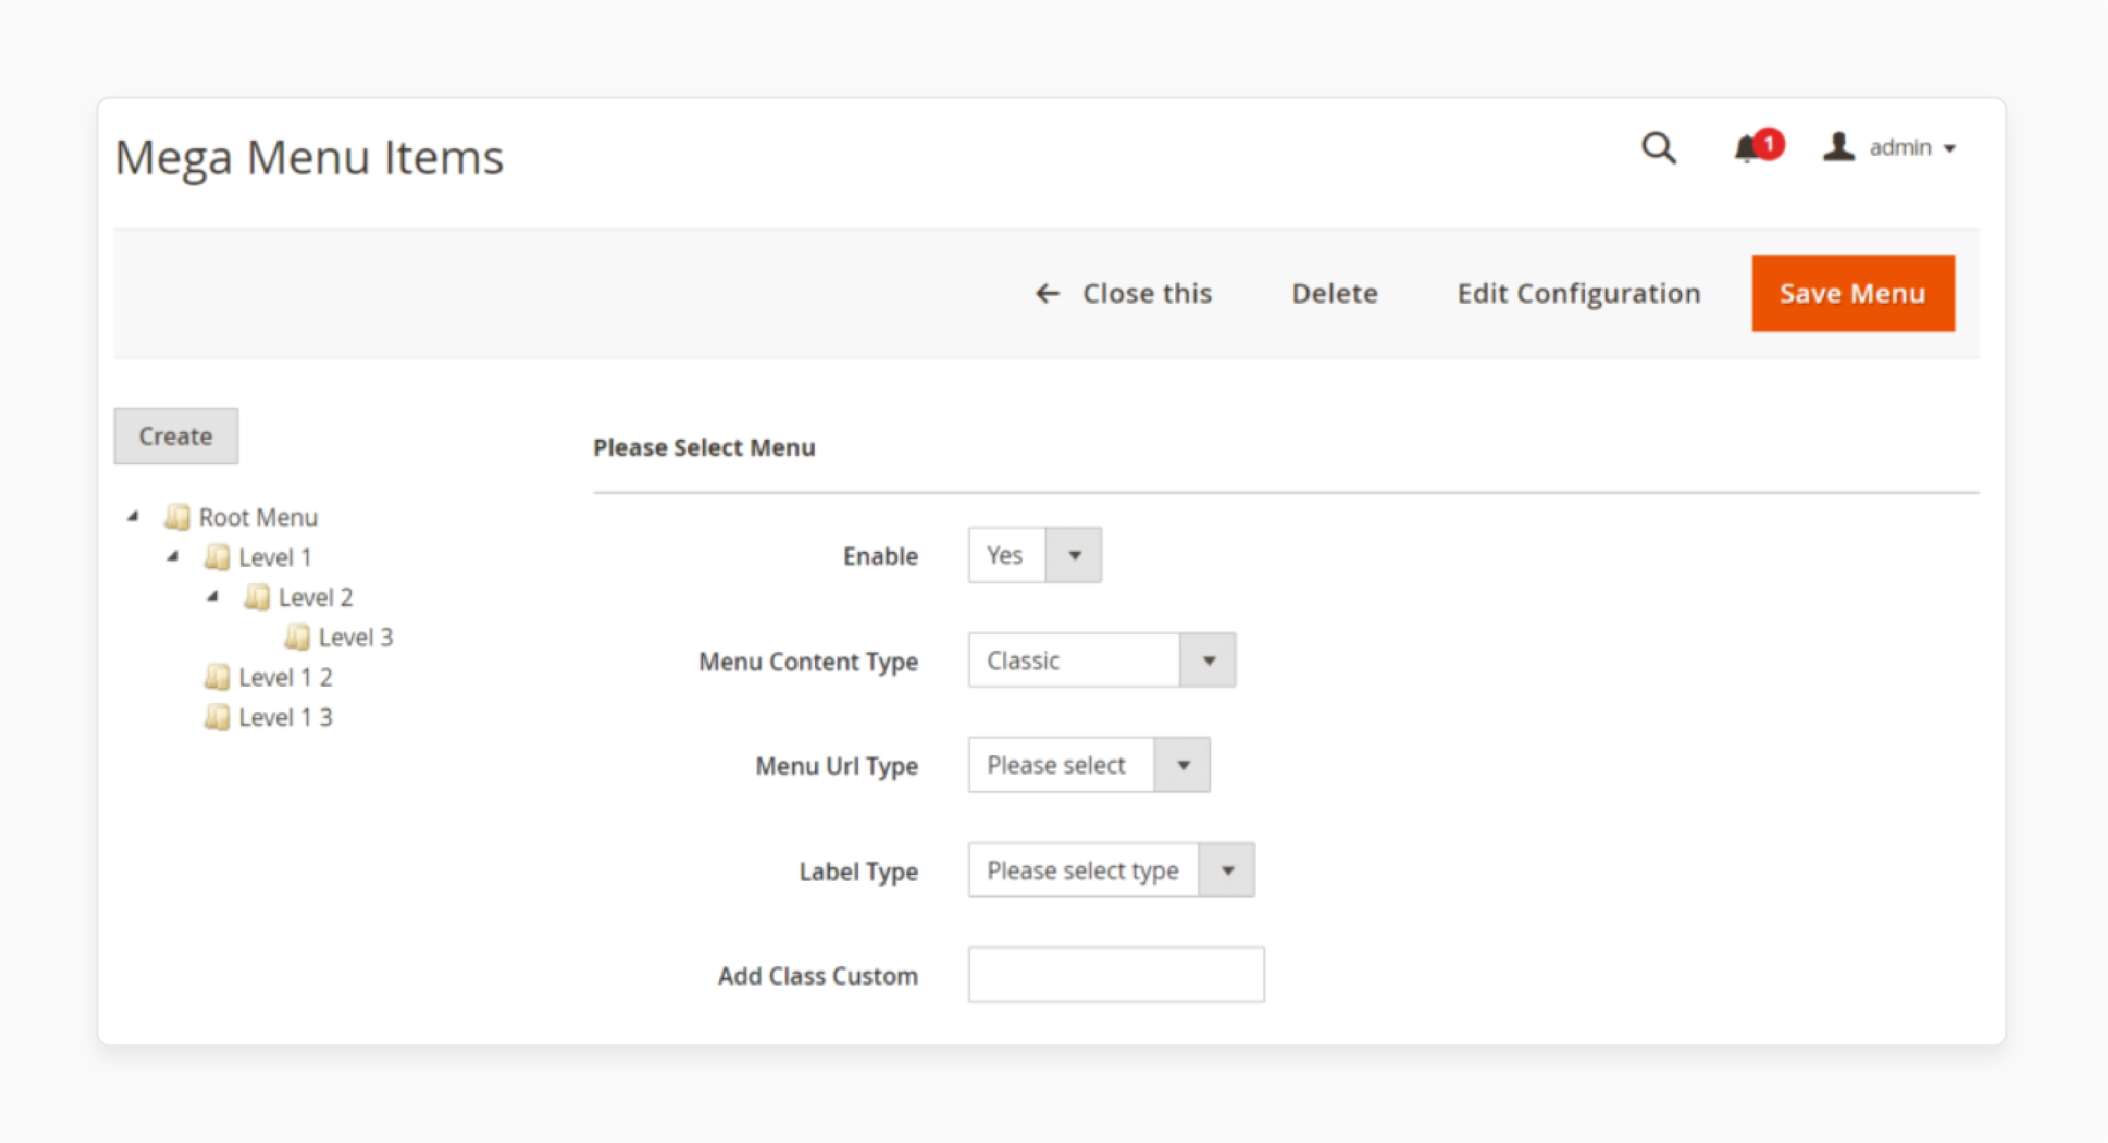
Task: Click the Mega Menu Items page title
Action: click(310, 157)
